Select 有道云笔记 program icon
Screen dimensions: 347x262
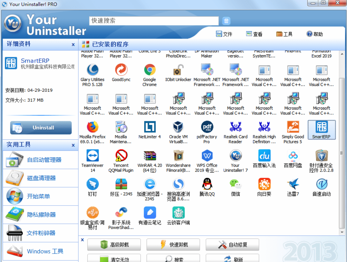tap(149, 212)
